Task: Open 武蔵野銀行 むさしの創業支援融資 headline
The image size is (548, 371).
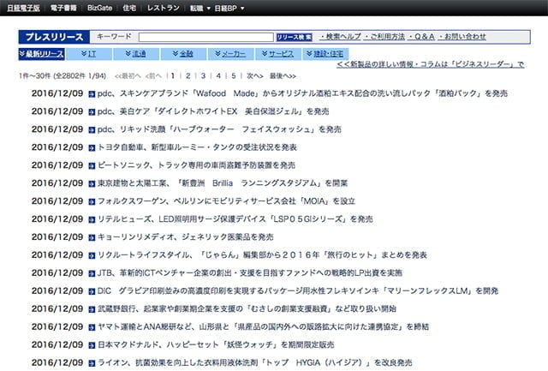Action: (247, 309)
